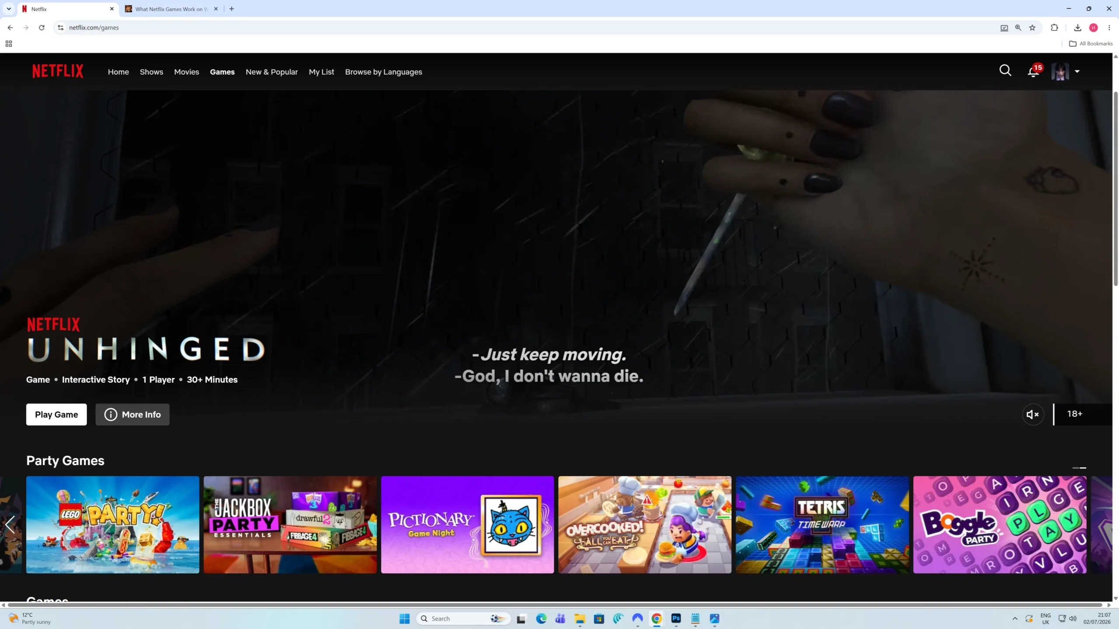The height and width of the screenshot is (629, 1119).
Task: Click the taskbar Search box
Action: [x=463, y=619]
